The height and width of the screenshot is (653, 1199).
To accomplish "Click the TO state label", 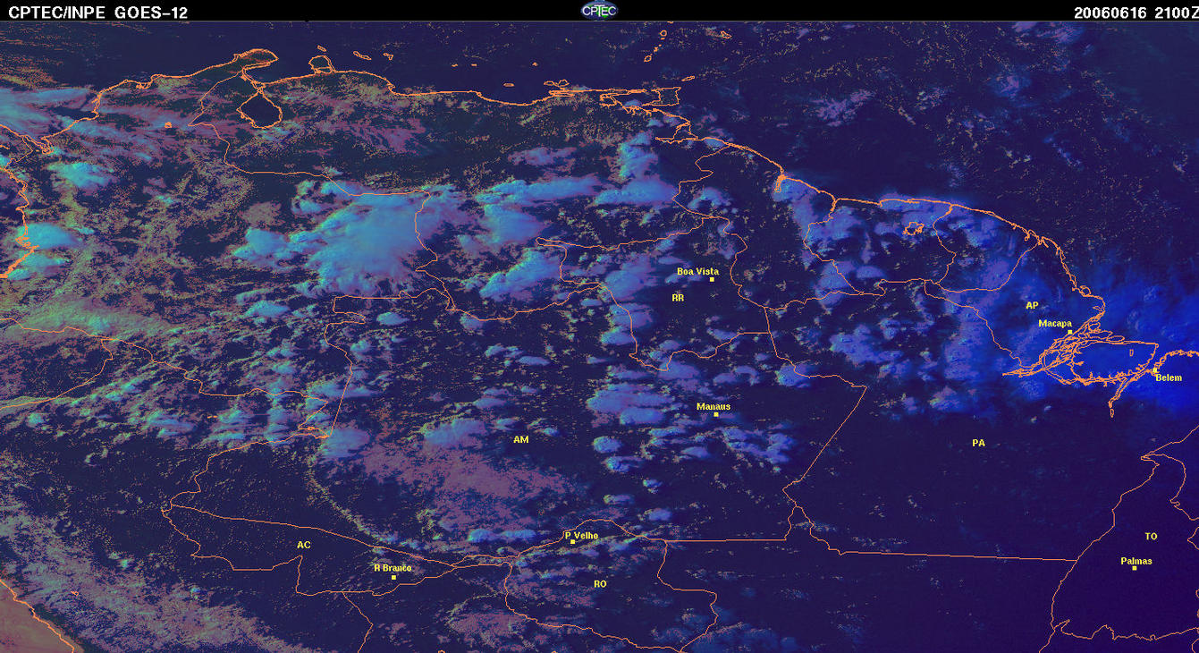I will pyautogui.click(x=1151, y=537).
